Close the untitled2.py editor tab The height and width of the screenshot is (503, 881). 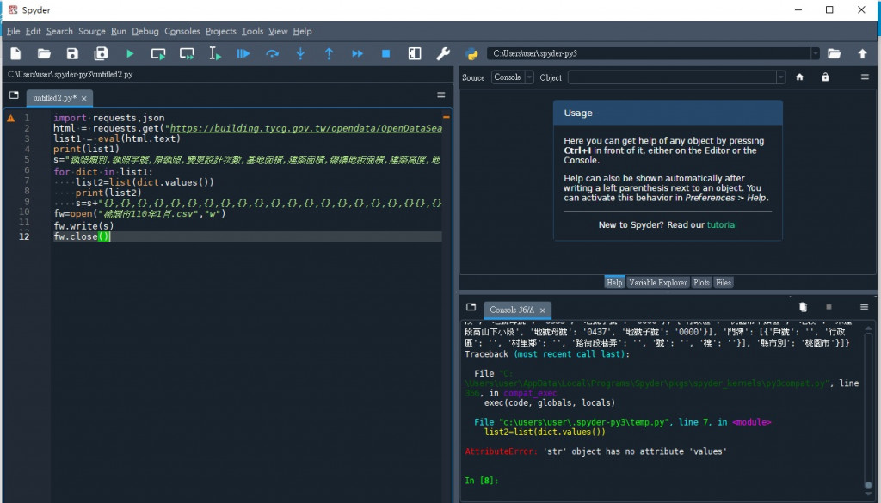84,98
